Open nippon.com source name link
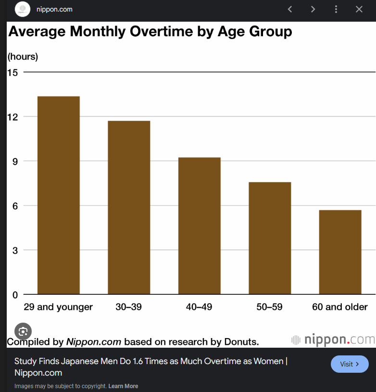 (x=54, y=10)
